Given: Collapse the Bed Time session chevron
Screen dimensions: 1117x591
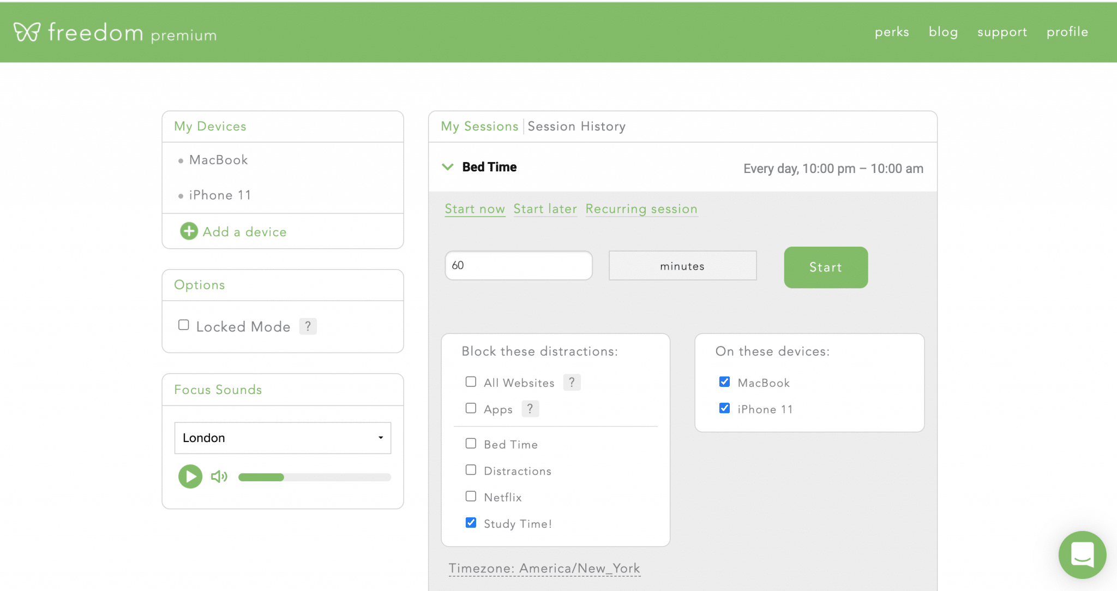Looking at the screenshot, I should click(x=447, y=167).
